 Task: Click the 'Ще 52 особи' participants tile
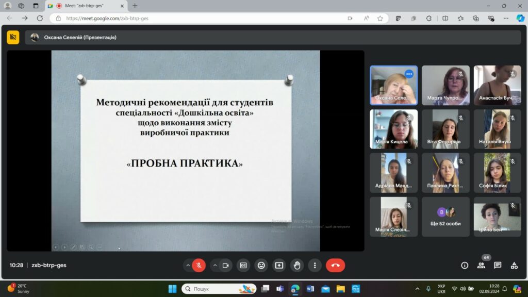click(x=445, y=217)
